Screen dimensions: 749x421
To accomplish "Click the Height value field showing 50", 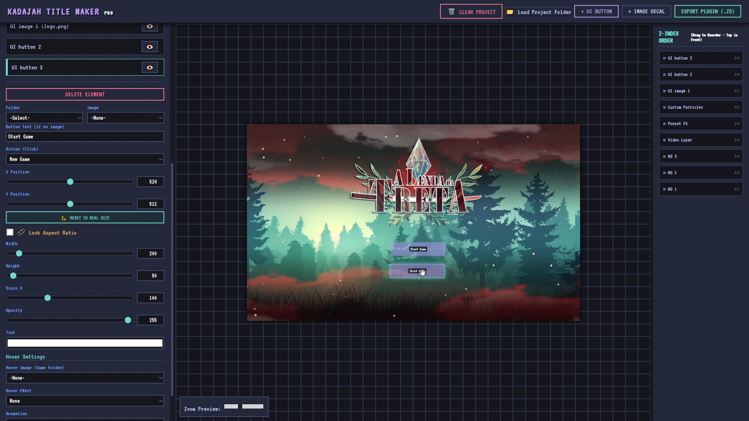I will (151, 276).
